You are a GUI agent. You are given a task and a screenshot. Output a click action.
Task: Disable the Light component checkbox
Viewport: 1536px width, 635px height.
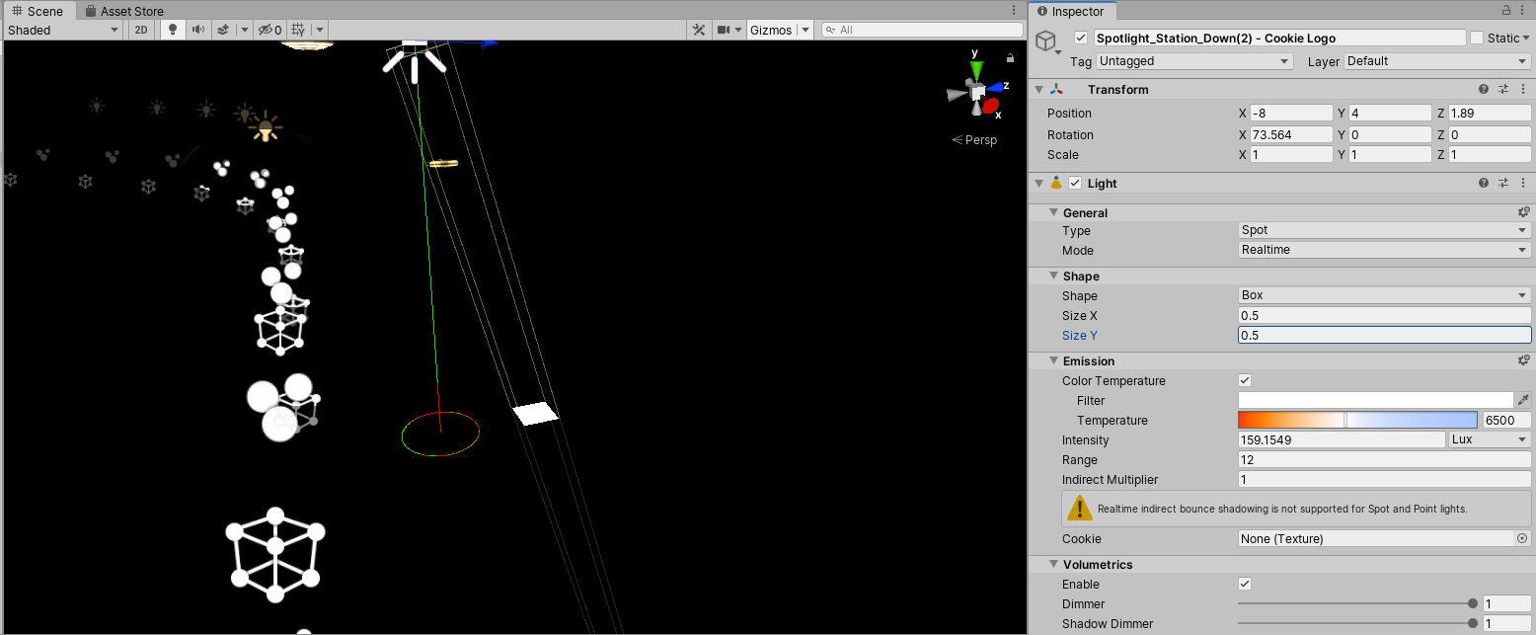(x=1075, y=183)
